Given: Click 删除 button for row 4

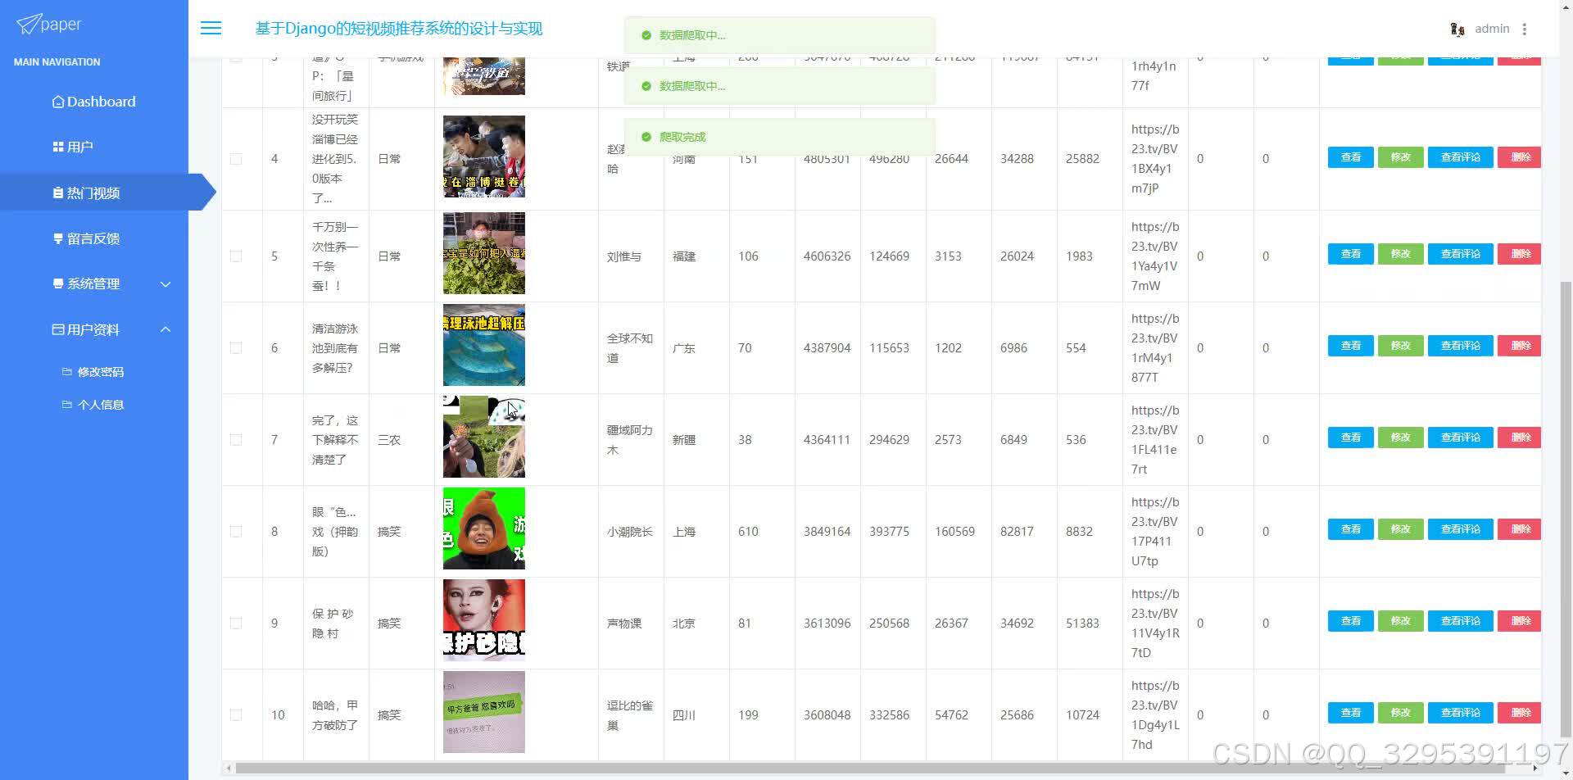Looking at the screenshot, I should pyautogui.click(x=1520, y=157).
